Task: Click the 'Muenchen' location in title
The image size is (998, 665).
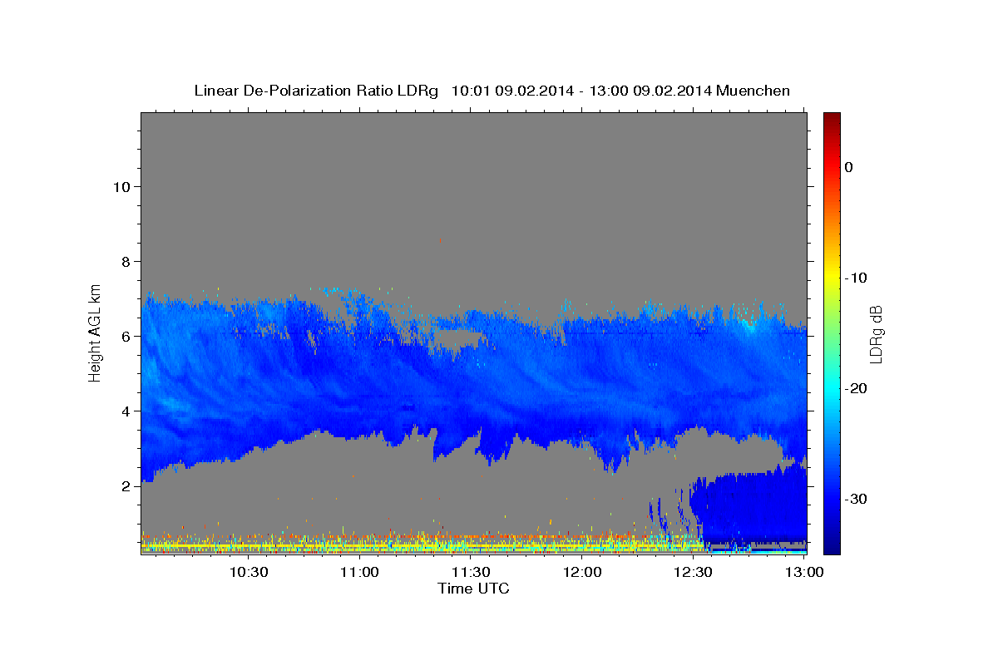Action: [753, 91]
